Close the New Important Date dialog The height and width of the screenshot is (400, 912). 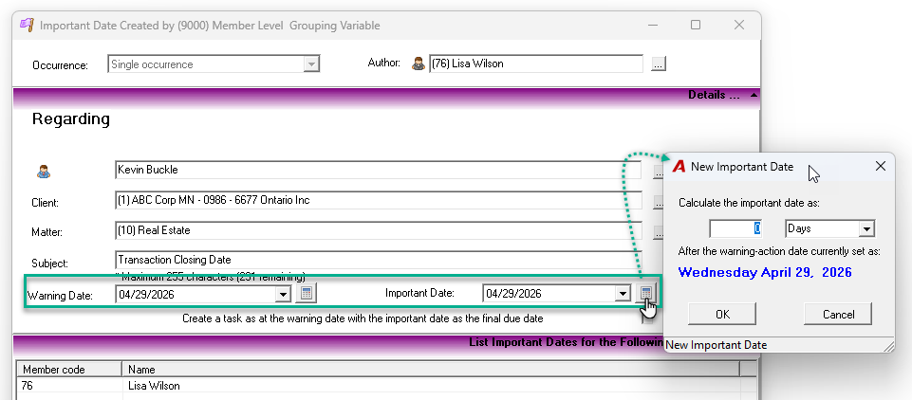click(x=881, y=167)
